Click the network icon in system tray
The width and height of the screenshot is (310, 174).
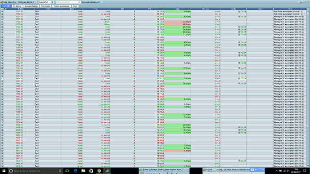click(x=284, y=171)
